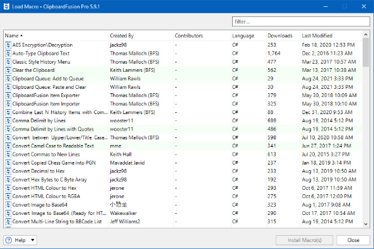Click the AES Encryption\Decryption macro icon
Screen dimensions: 374x249
(x=8, y=45)
